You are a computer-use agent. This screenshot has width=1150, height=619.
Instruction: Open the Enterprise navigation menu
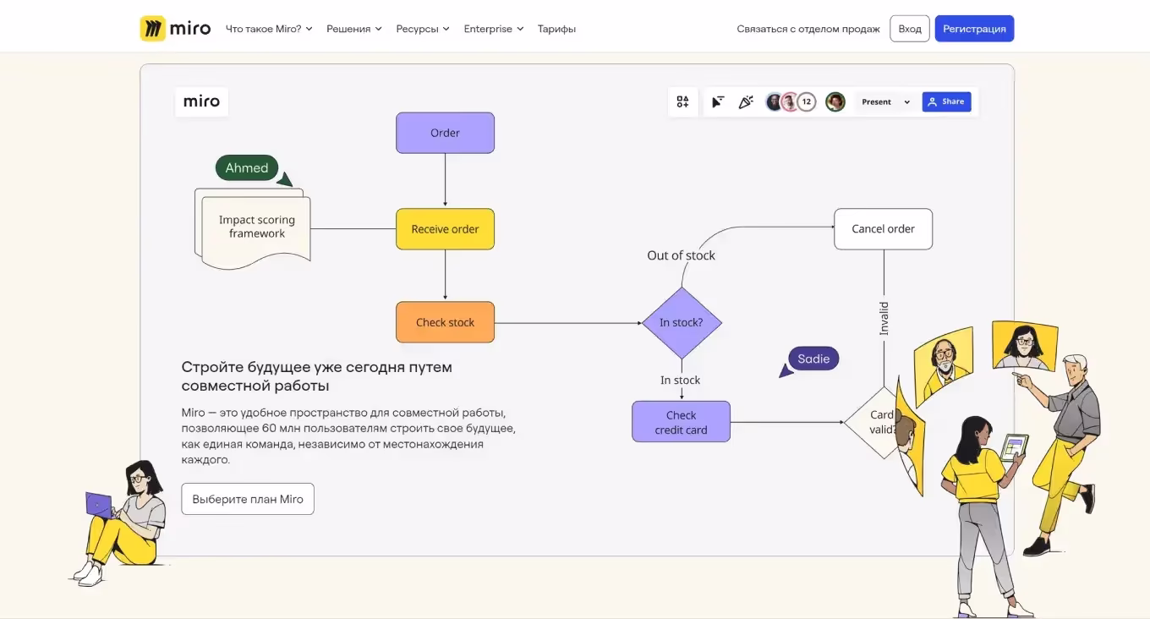pos(493,29)
